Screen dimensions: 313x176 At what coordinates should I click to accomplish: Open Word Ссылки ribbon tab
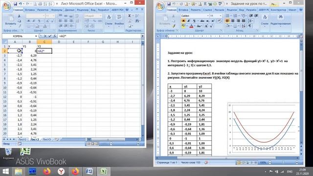(x=207, y=10)
